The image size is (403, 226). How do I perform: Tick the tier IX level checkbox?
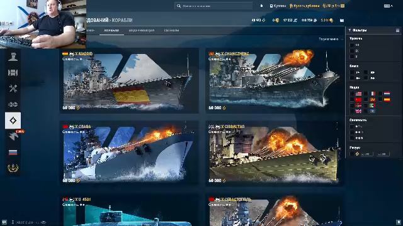point(352,51)
